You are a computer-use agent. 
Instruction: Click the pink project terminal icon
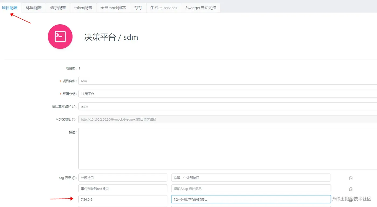60,36
